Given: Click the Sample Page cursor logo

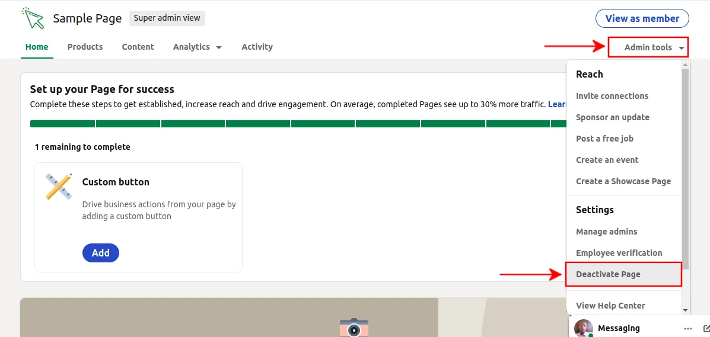Looking at the screenshot, I should pos(33,18).
